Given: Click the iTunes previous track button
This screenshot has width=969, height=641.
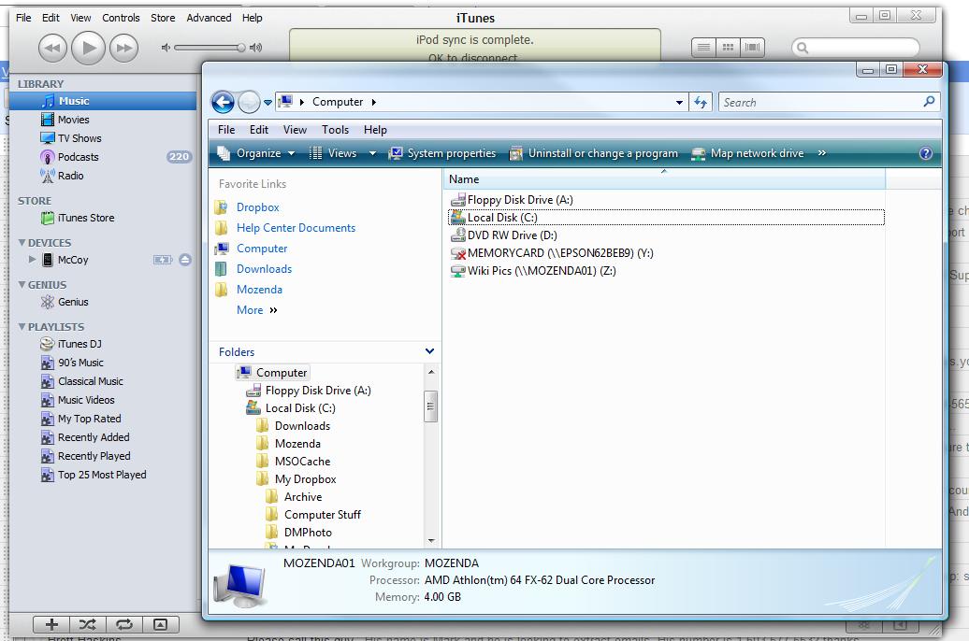Looking at the screenshot, I should click(52, 48).
